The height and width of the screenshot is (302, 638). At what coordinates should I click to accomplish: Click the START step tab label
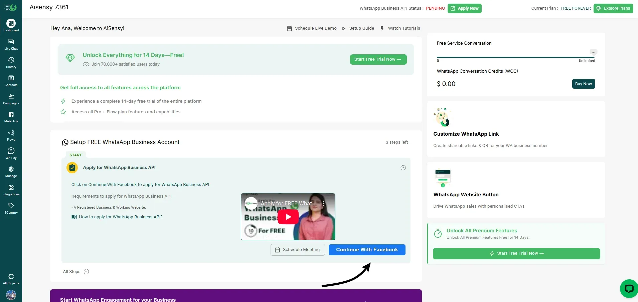[75, 155]
